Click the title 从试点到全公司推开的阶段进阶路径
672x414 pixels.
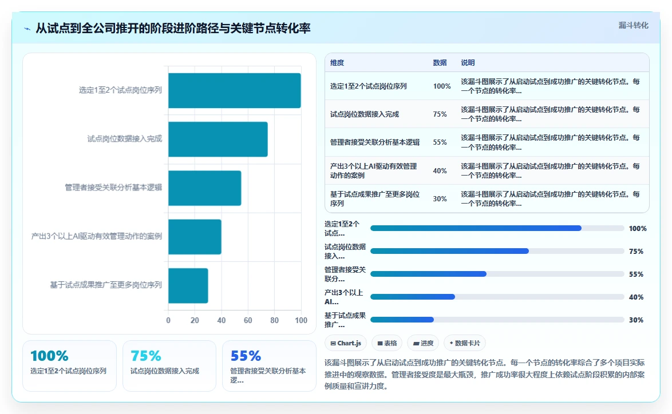[173, 28]
